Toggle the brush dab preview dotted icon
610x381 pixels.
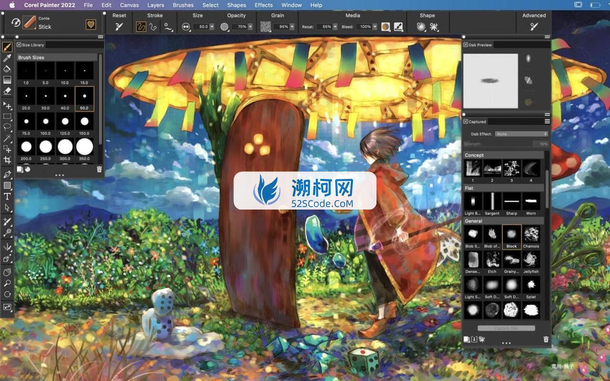tap(528, 102)
